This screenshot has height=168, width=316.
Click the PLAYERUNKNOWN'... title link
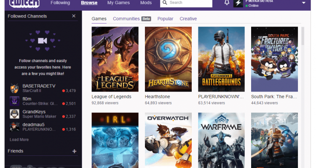(x=221, y=97)
